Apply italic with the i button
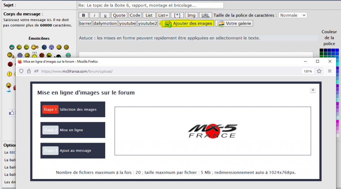Screen dimensions: 341x189 tap(94, 15)
